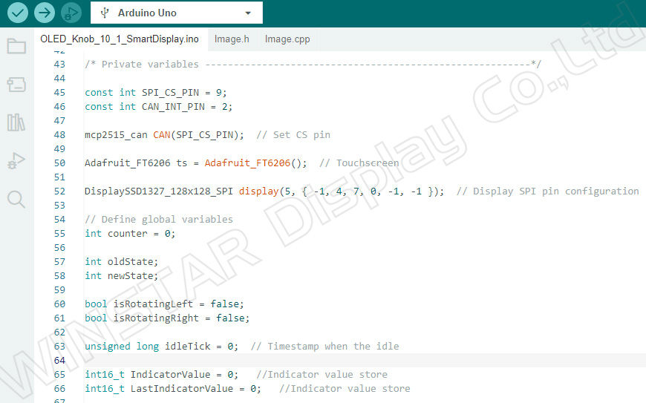Click the comment '// Set CS pin'
Image resolution: width=646 pixels, height=403 pixels.
[x=293, y=135]
